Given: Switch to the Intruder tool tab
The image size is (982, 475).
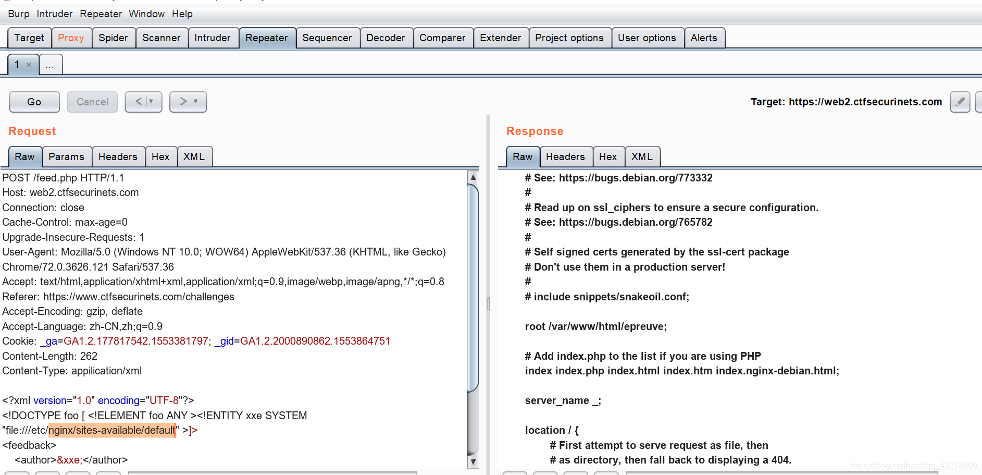Looking at the screenshot, I should (x=213, y=38).
